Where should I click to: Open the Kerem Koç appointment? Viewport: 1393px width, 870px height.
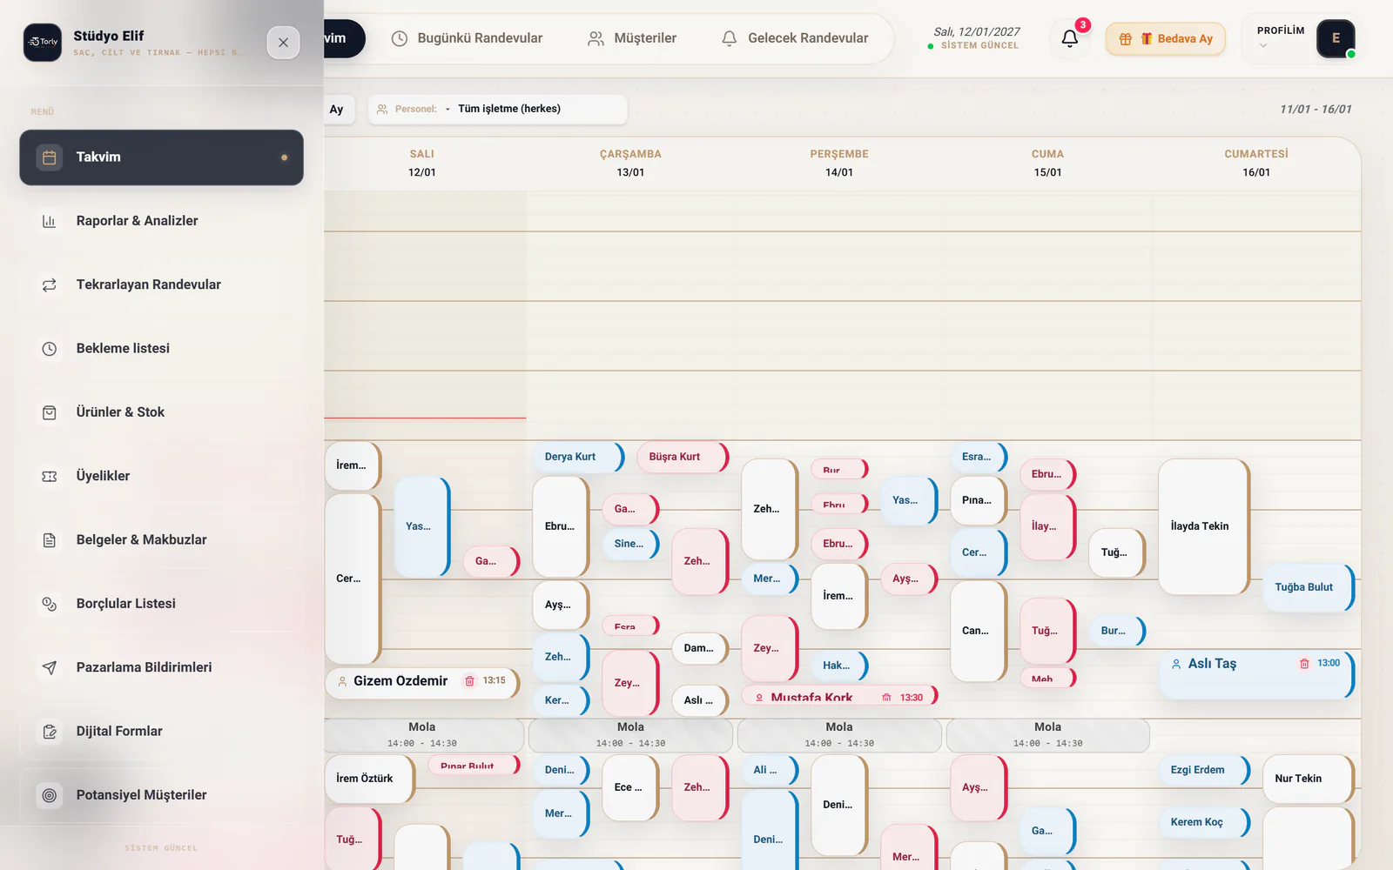pos(1204,822)
